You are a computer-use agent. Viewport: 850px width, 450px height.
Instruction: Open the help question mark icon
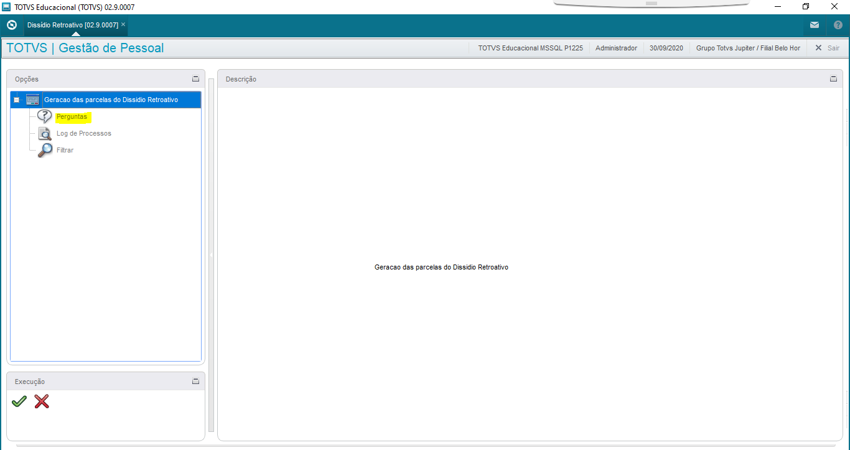pyautogui.click(x=838, y=26)
